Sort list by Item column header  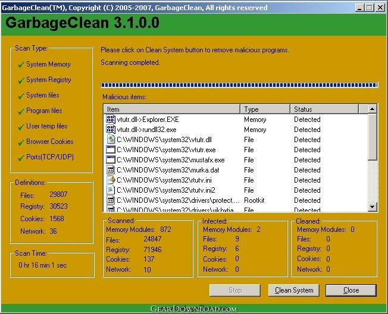point(172,109)
